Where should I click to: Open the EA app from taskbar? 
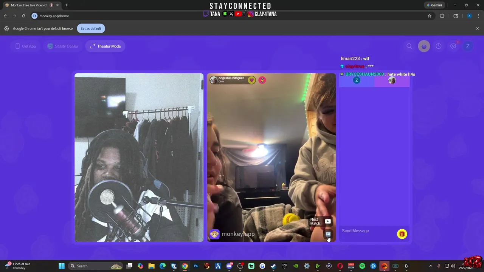click(x=385, y=266)
